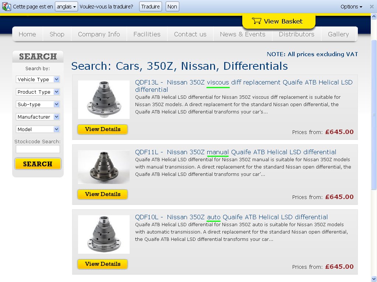377x282 pixels.
Task: Open the page language dropdown showing anglais
Action: point(66,7)
